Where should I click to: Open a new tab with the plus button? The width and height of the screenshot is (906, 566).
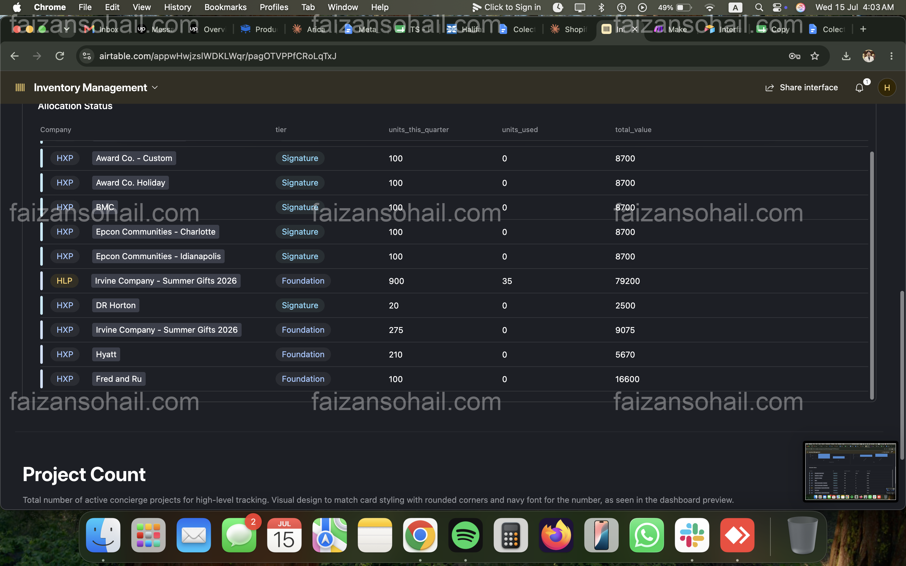point(863,29)
